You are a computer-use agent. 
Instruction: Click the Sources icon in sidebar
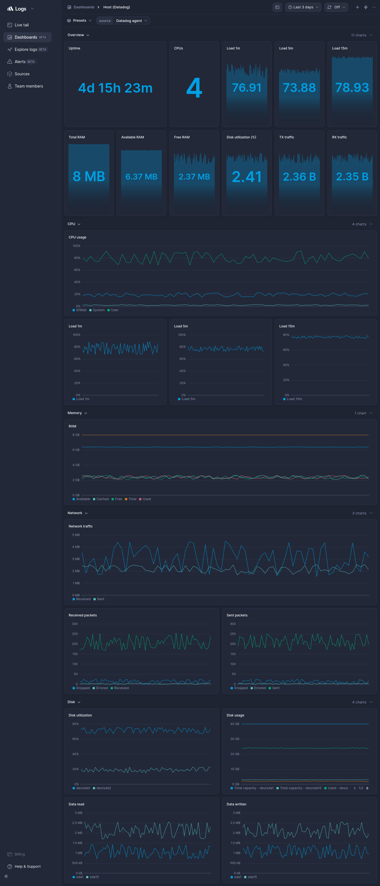(x=10, y=74)
